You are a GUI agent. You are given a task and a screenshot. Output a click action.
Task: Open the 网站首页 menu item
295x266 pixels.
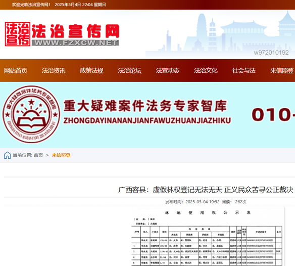click(16, 71)
